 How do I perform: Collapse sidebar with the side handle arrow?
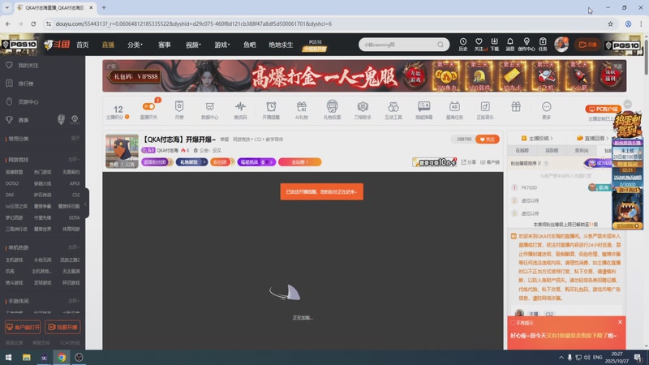pyautogui.click(x=86, y=204)
